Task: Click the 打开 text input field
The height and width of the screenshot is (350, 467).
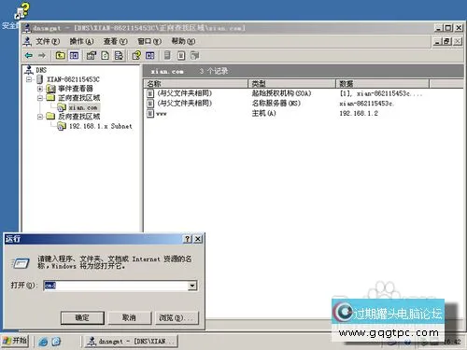Action: click(116, 286)
